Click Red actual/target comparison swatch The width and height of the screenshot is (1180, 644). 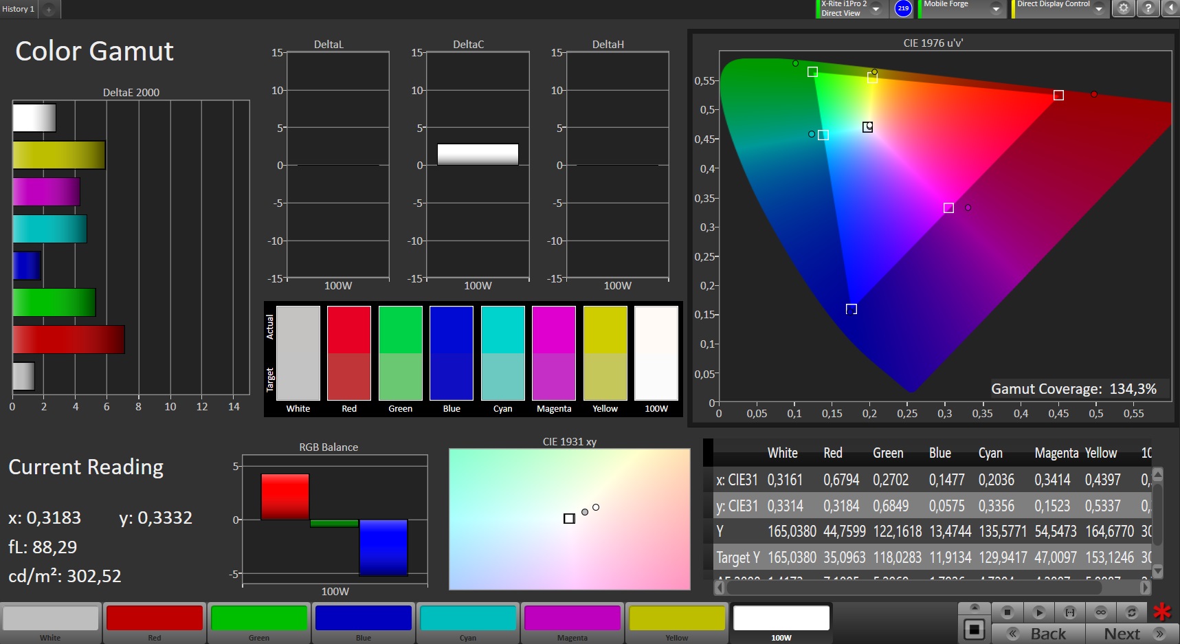tap(349, 353)
